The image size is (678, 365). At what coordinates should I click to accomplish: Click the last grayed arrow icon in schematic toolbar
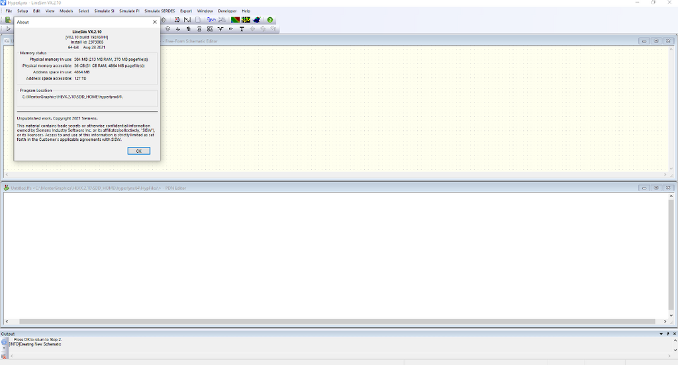click(x=273, y=28)
